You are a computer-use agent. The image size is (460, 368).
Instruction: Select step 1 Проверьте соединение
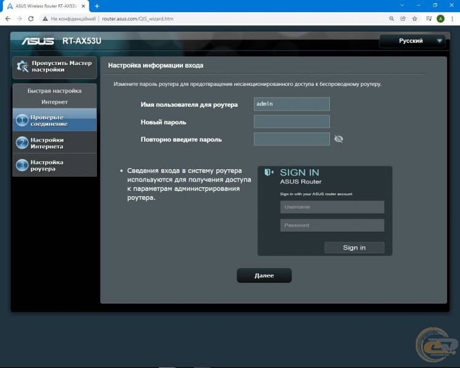tap(55, 120)
